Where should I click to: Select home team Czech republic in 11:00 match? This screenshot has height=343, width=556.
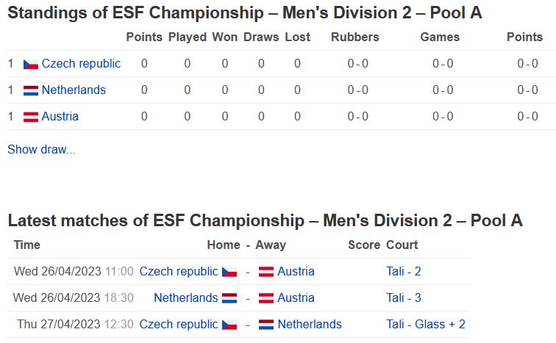tap(179, 272)
